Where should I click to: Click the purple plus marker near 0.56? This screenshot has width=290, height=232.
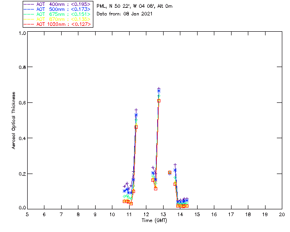[136, 110]
